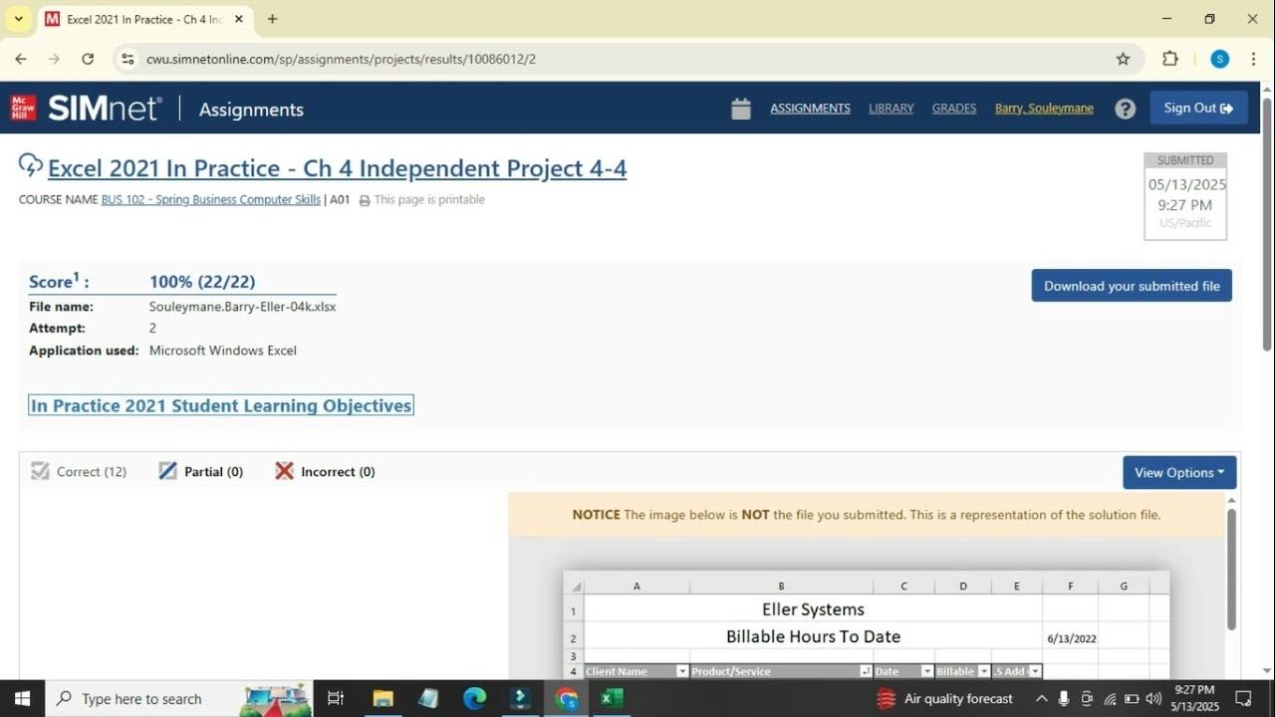This screenshot has height=717, width=1275.
Task: Open .5 Add column filter dropdown
Action: 1035,671
